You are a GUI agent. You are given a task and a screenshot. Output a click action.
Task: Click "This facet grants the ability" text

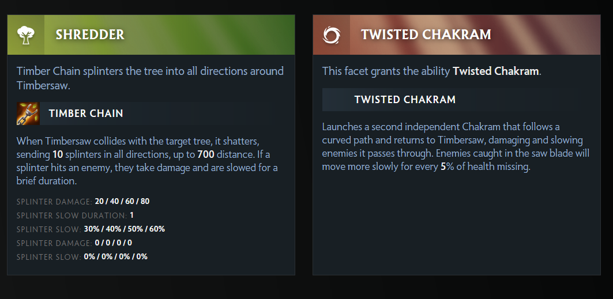386,71
